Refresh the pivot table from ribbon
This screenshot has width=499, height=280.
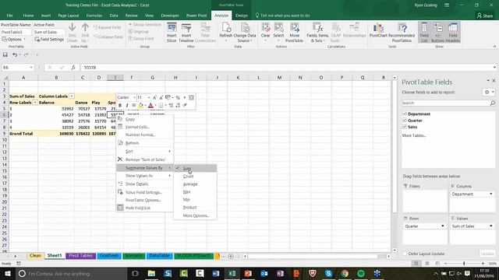[226, 33]
